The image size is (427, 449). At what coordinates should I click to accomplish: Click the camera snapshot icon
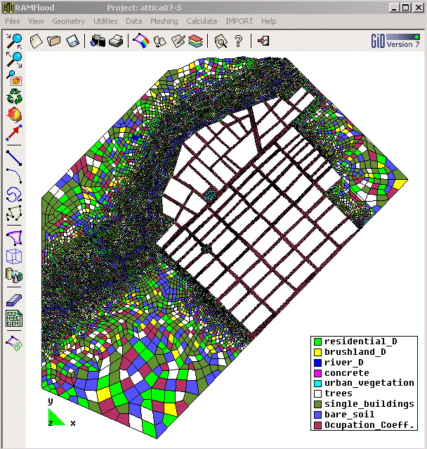click(x=98, y=41)
